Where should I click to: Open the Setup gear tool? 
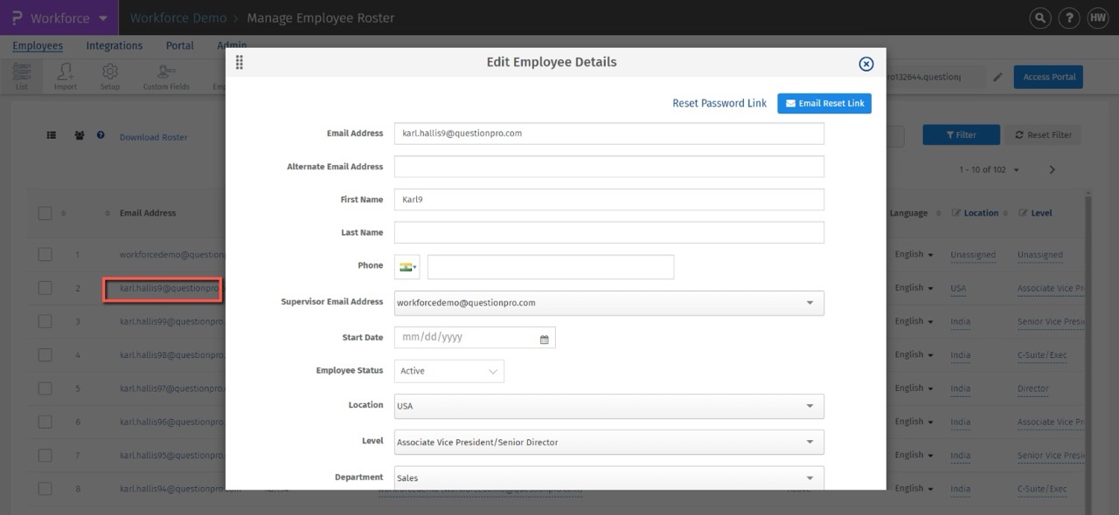coord(110,76)
